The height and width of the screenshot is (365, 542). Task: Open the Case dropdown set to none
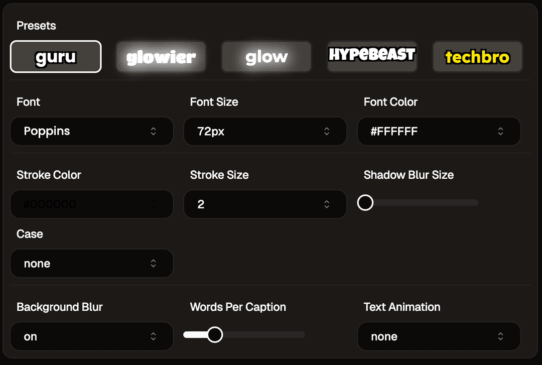pos(91,264)
